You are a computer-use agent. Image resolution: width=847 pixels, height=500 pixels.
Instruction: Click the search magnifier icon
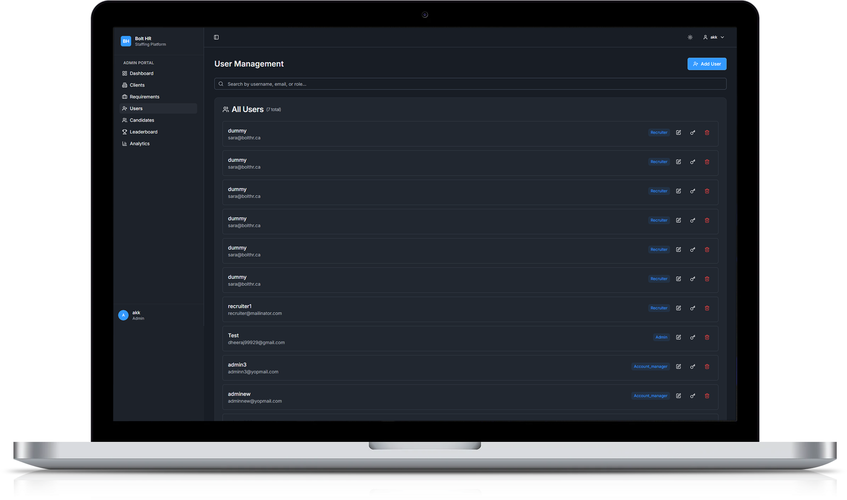(x=221, y=84)
